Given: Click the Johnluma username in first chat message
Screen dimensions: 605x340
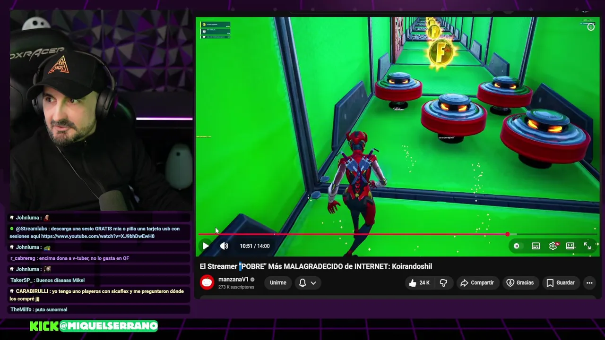Looking at the screenshot, I should [27, 218].
